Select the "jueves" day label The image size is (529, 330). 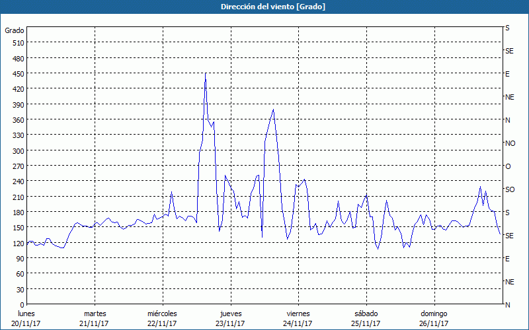pos(230,313)
